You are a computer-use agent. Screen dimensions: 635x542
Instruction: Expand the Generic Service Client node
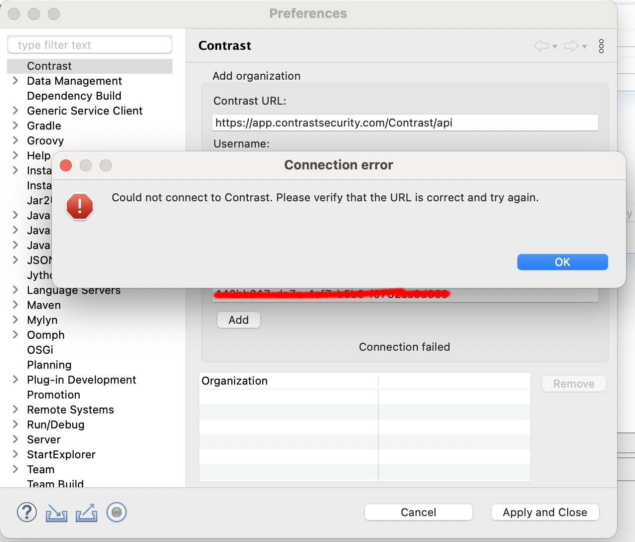[15, 111]
